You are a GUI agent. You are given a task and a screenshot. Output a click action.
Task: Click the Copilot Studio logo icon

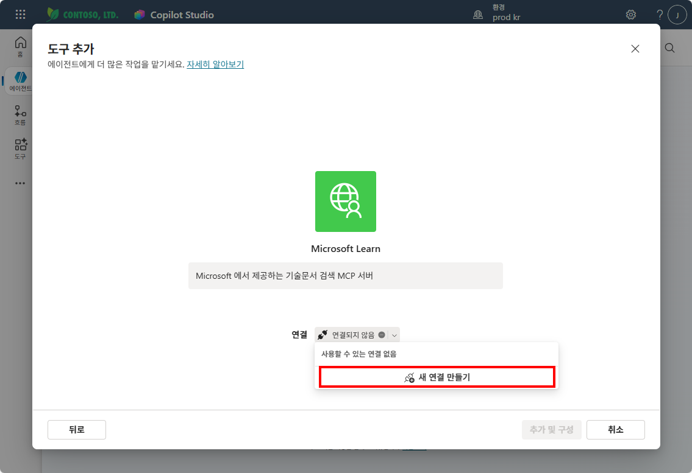(140, 15)
